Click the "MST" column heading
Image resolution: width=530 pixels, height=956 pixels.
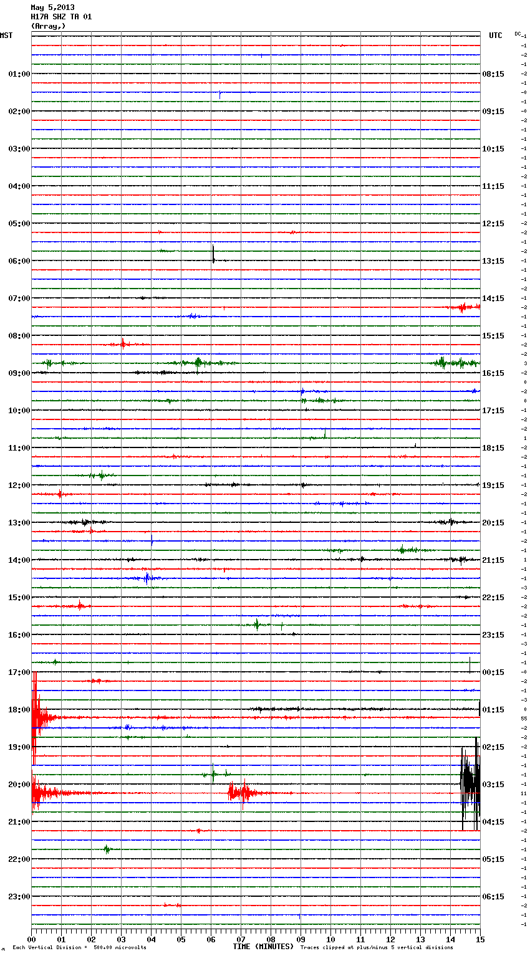point(6,36)
